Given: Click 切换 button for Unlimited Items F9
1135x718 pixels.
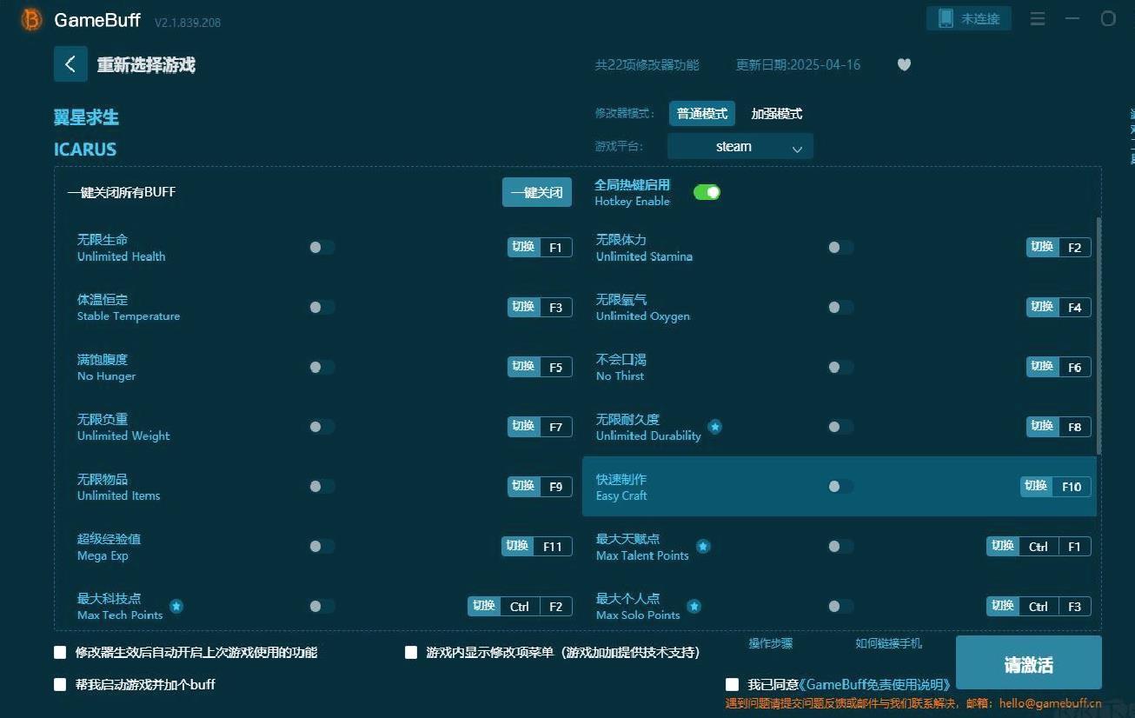Looking at the screenshot, I should [523, 486].
